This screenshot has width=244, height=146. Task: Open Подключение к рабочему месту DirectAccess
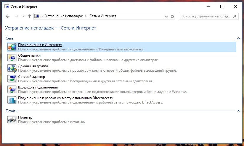coord(65,98)
